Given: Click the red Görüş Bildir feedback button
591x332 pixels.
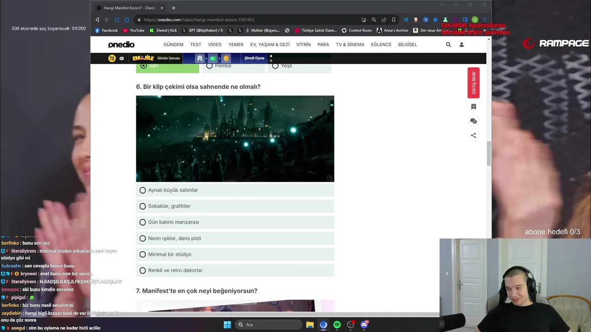Looking at the screenshot, I should tap(473, 83).
